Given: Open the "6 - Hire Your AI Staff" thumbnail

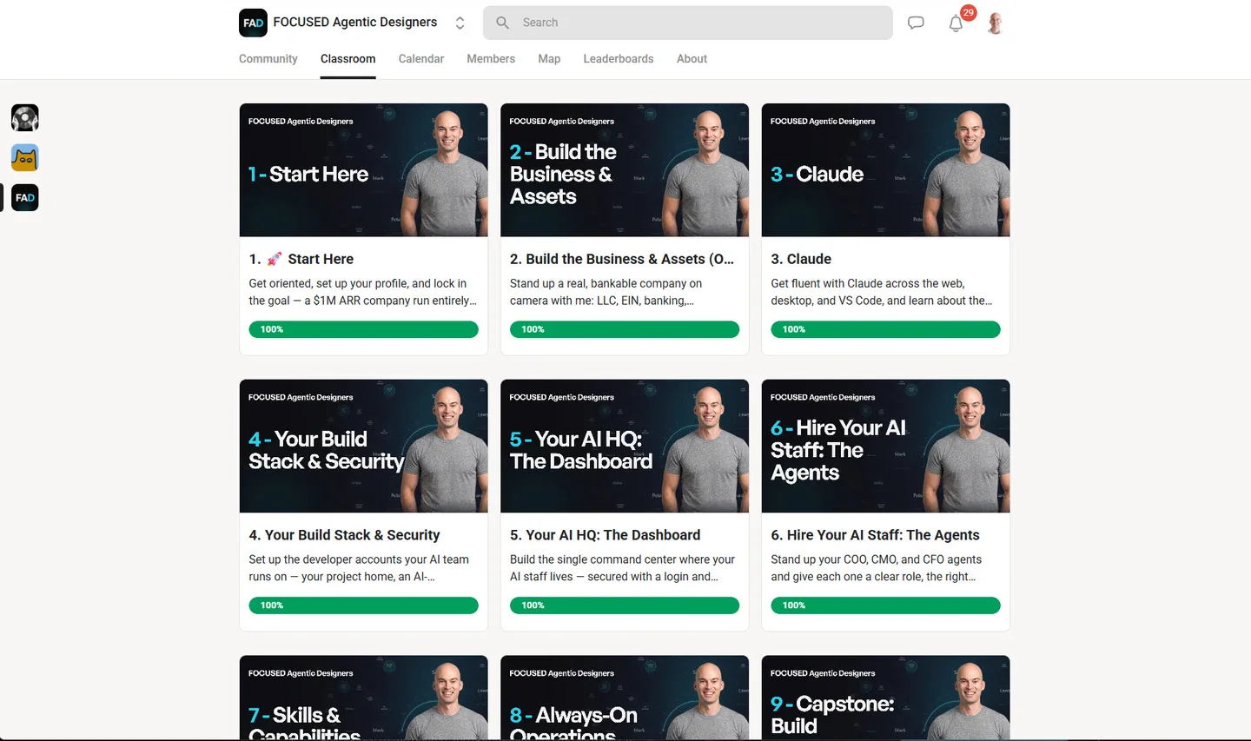Looking at the screenshot, I should click(886, 447).
